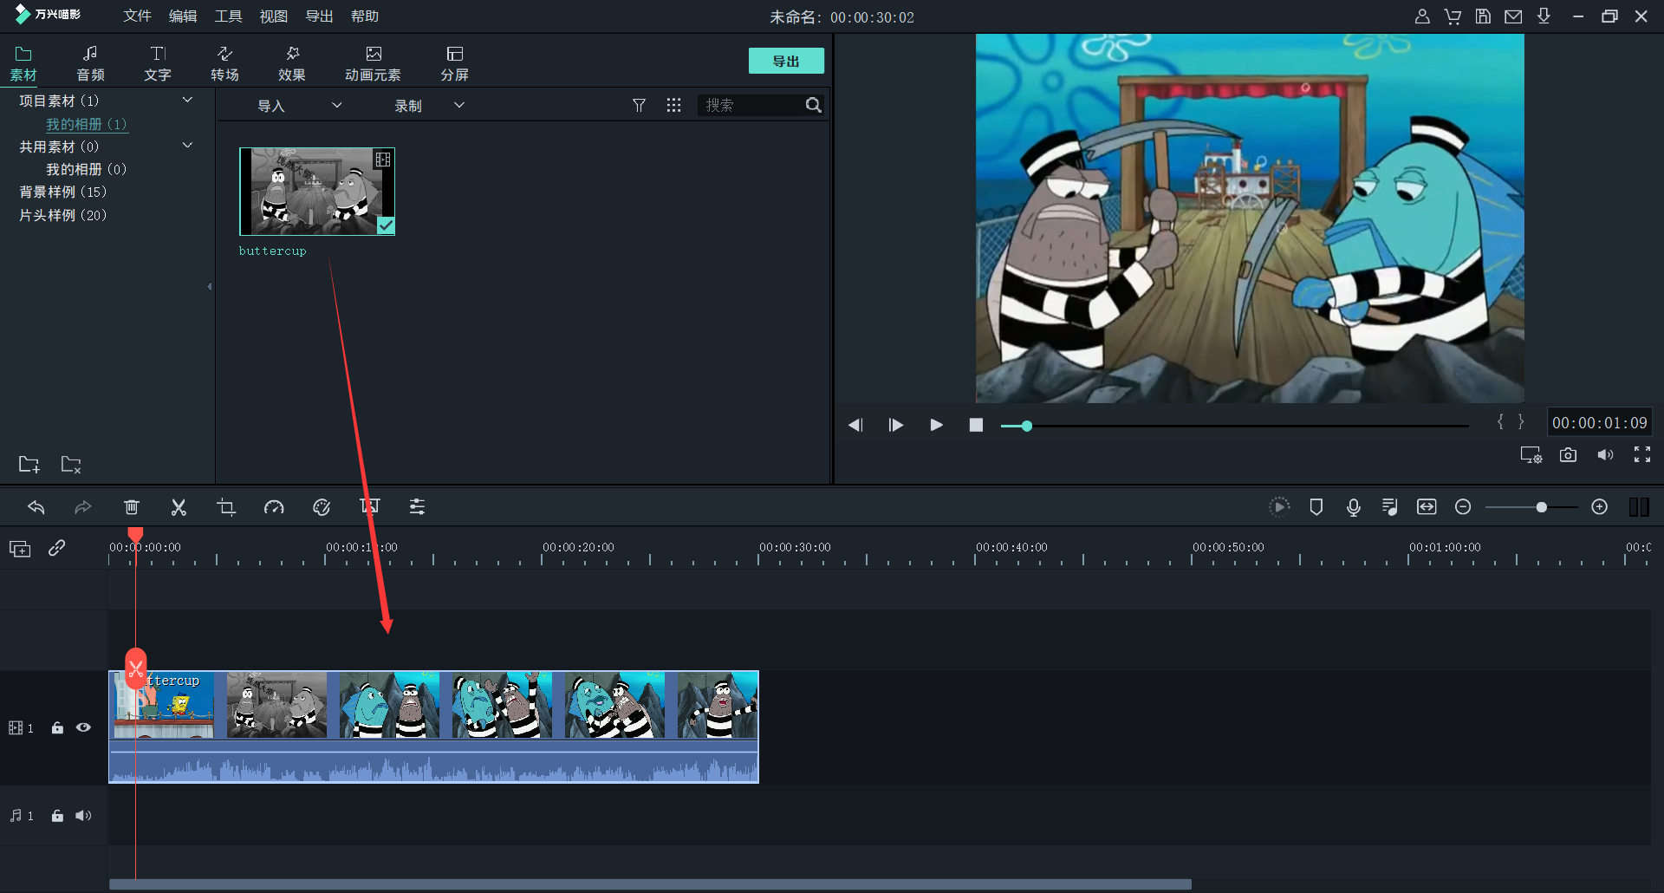Hide video track 1 using eye icon
The height and width of the screenshot is (893, 1664).
pos(83,727)
